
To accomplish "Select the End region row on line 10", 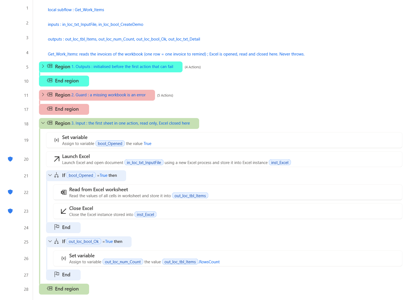I will coord(64,81).
